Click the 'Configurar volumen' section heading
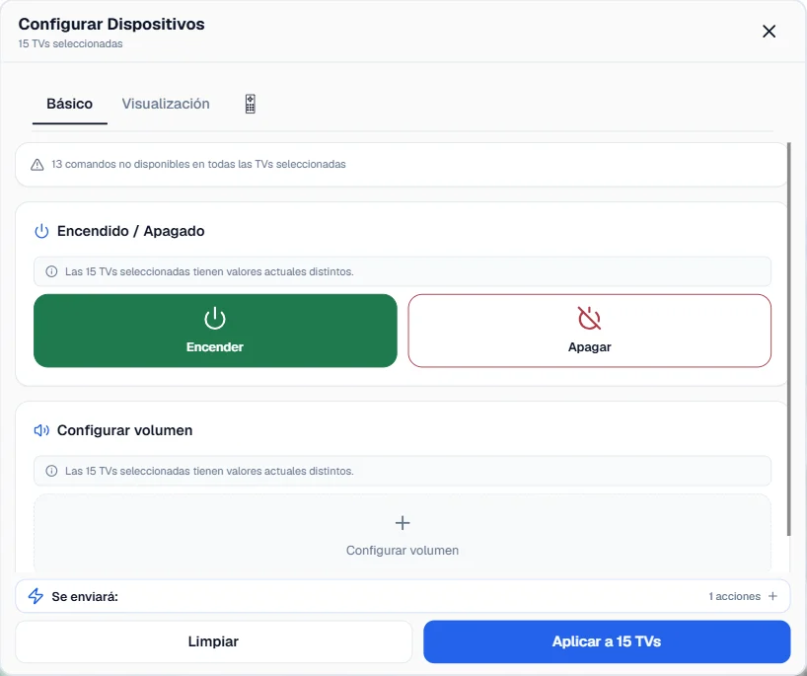The image size is (807, 676). 124,430
